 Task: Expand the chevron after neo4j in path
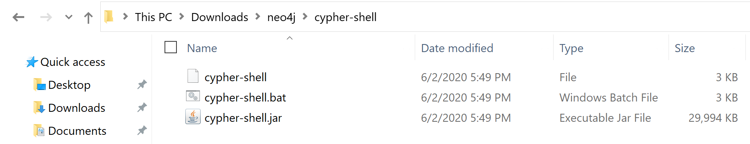pos(305,17)
